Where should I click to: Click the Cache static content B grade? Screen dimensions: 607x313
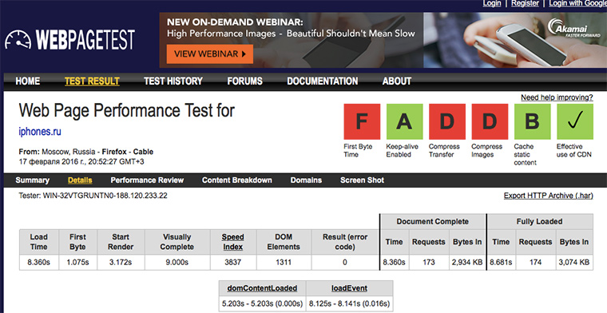click(532, 121)
